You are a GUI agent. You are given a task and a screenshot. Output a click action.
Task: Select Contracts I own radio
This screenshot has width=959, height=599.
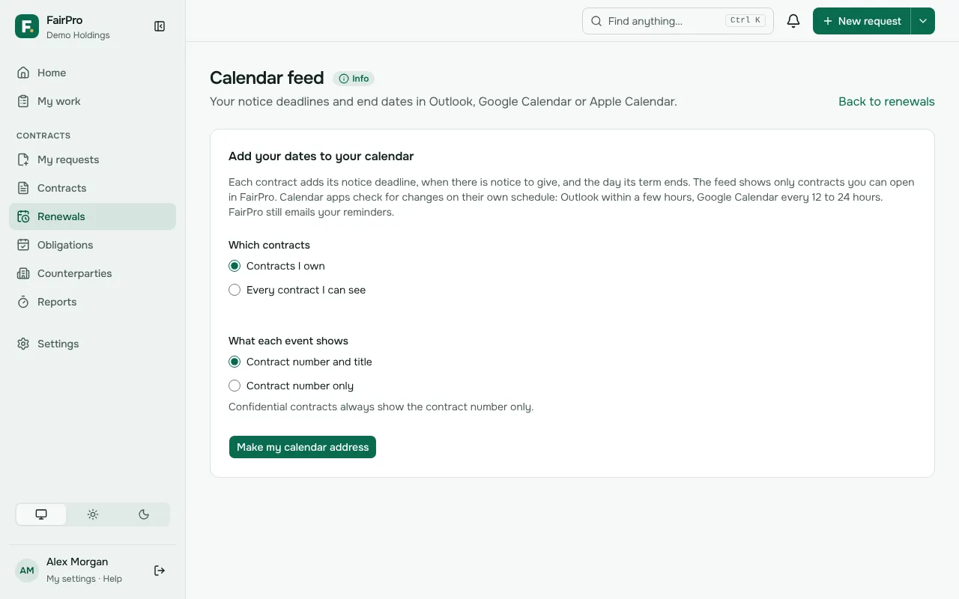pyautogui.click(x=235, y=266)
